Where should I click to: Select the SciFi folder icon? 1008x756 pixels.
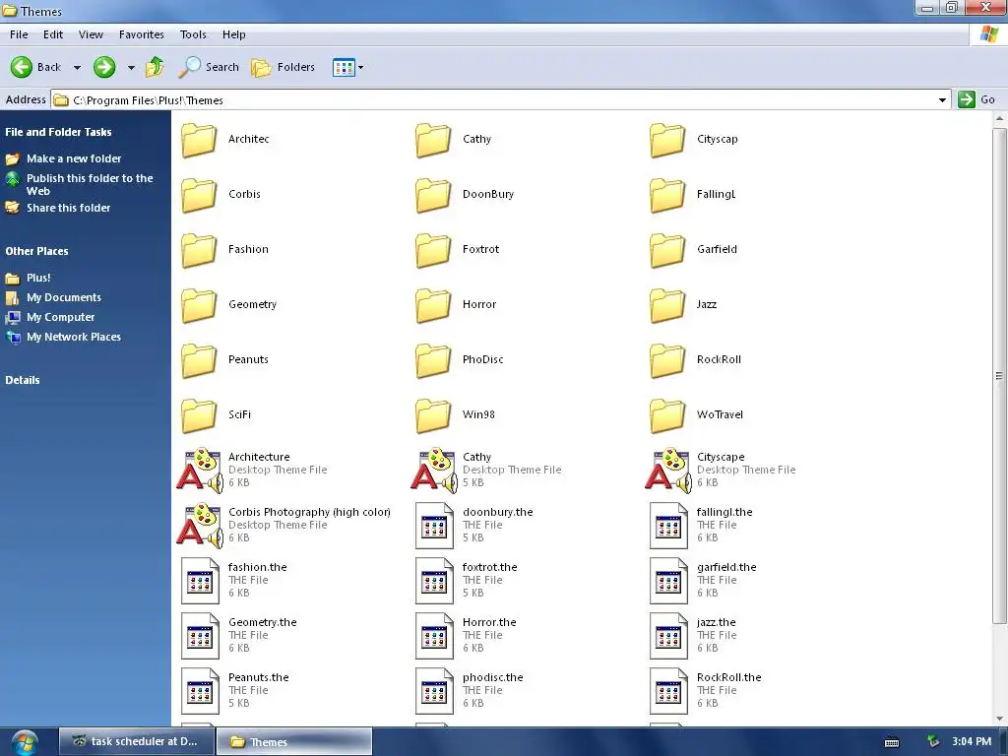click(199, 416)
